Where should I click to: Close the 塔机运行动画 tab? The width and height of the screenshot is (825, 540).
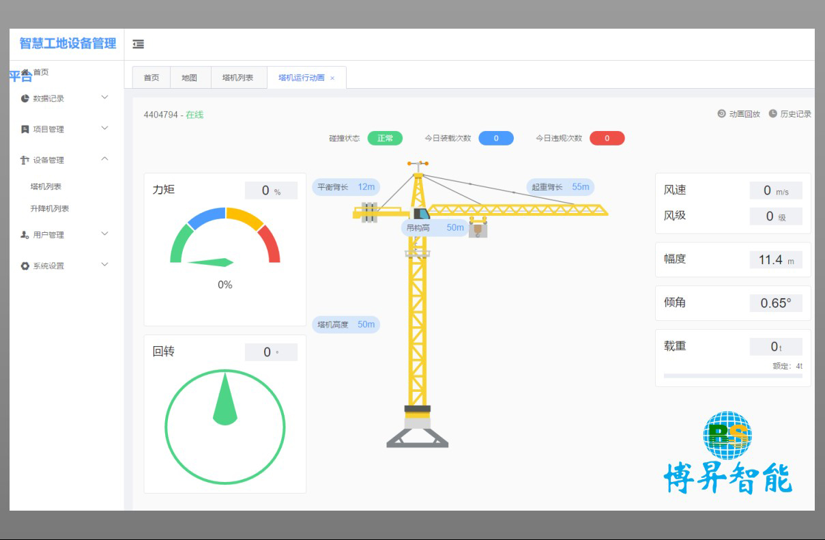click(x=332, y=79)
